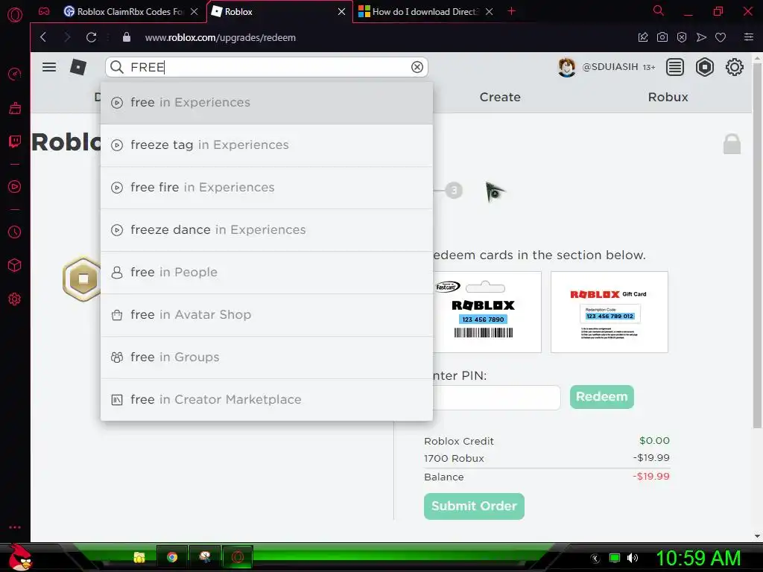This screenshot has height=572, width=763.
Task: Open the Player sidebar icon
Action: click(x=15, y=187)
